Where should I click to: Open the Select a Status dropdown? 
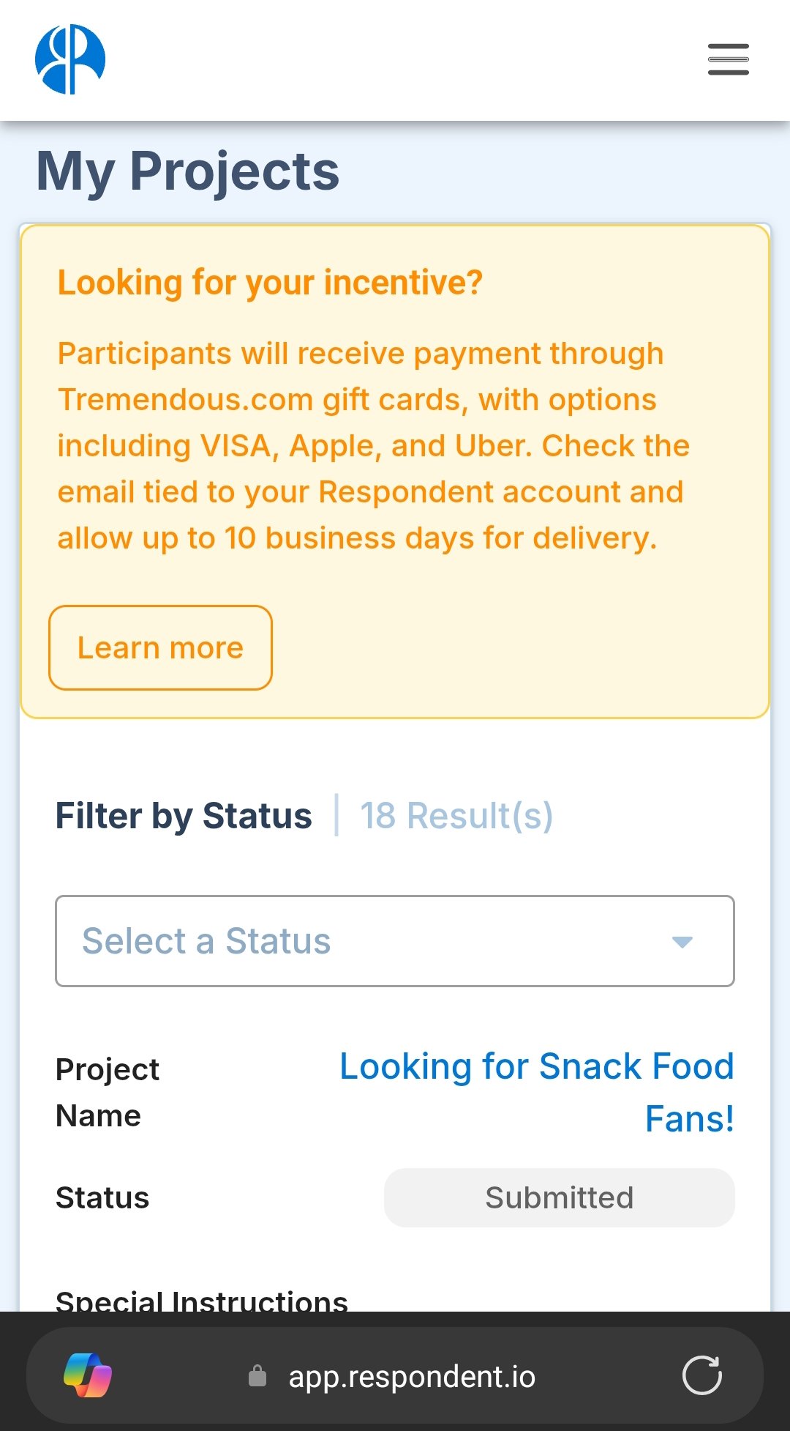pyautogui.click(x=395, y=941)
